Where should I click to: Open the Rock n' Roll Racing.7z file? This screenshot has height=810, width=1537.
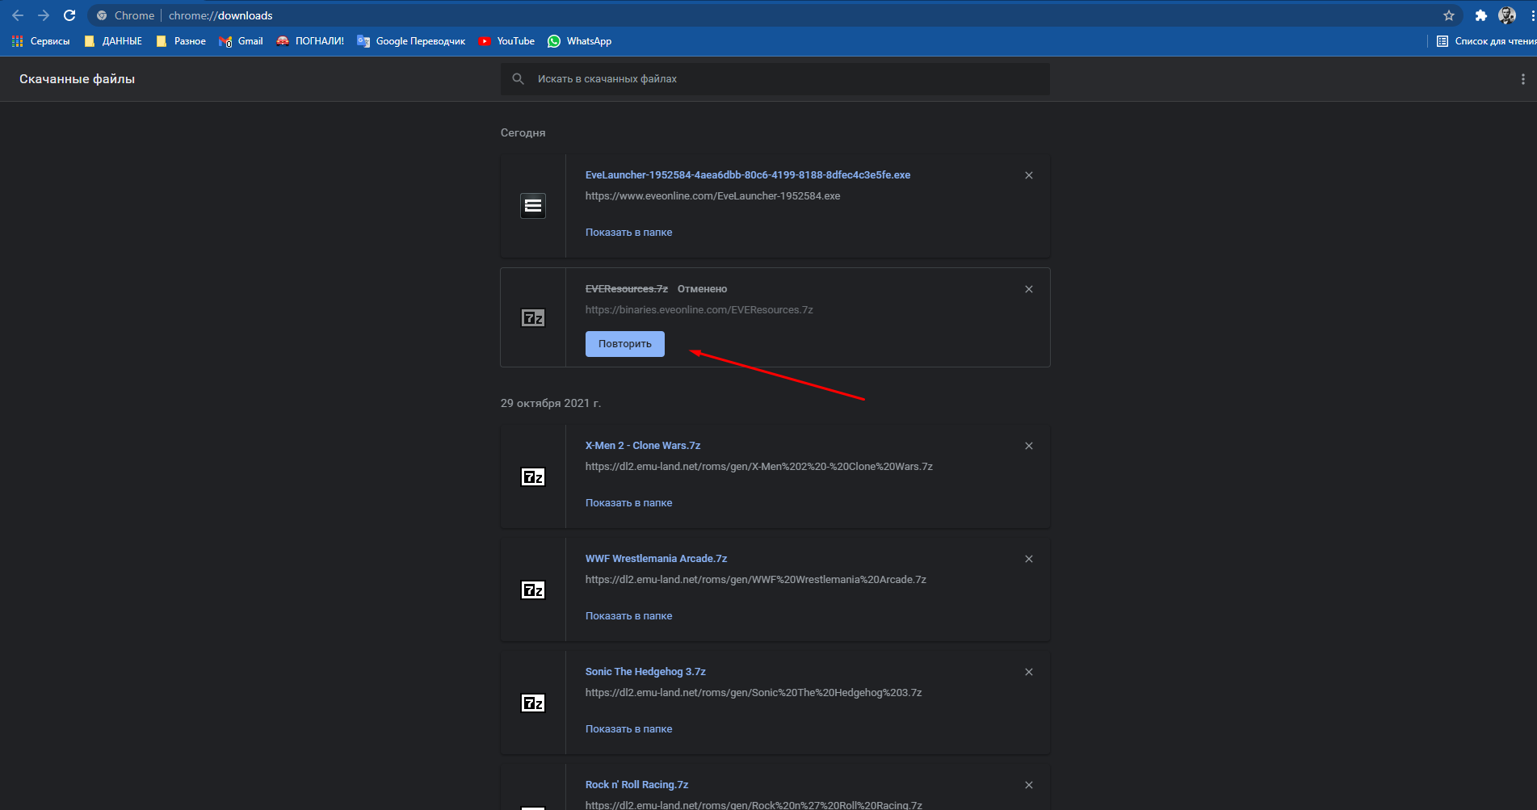point(636,785)
